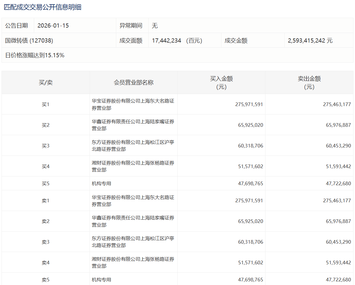Viewport: 355px width, 285px height.
Task: Click the 会员营业部名称 column header
Action: coord(133,83)
